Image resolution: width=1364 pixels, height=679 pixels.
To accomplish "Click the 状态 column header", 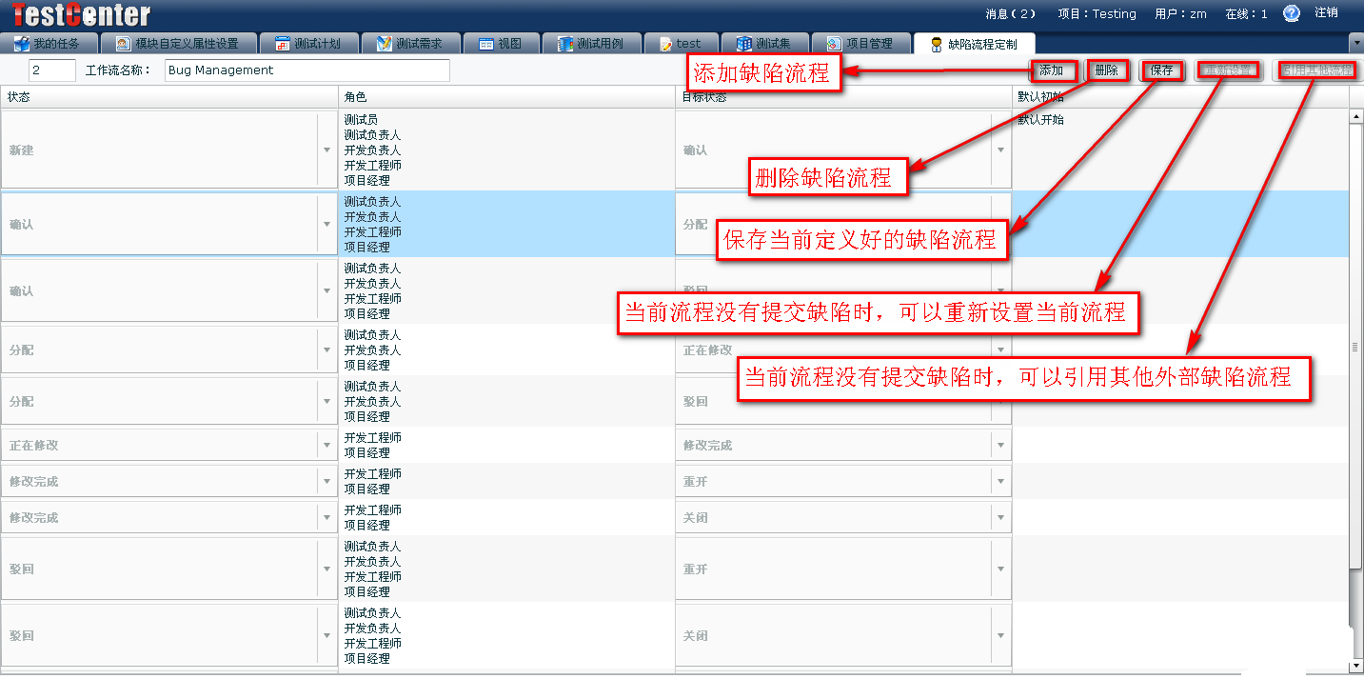I will [x=168, y=97].
